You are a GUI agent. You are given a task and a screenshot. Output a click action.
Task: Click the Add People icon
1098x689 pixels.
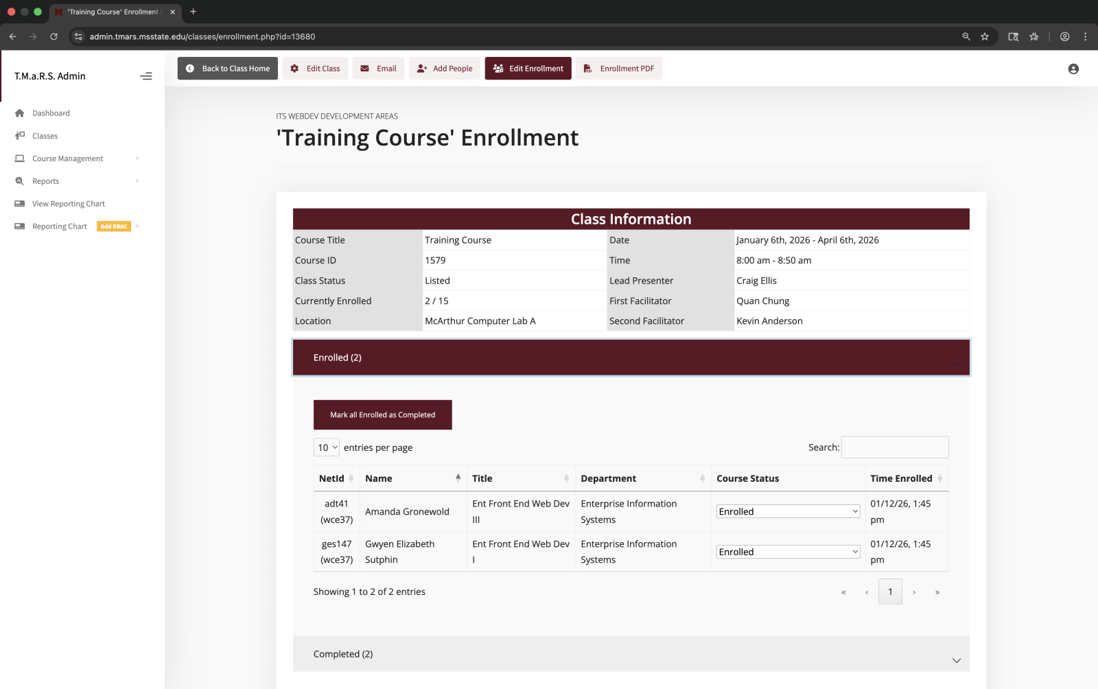click(422, 68)
